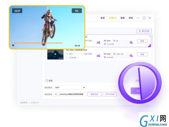Click 打开文件夹 to open folder
This screenshot has width=169, height=127.
click(x=110, y=94)
